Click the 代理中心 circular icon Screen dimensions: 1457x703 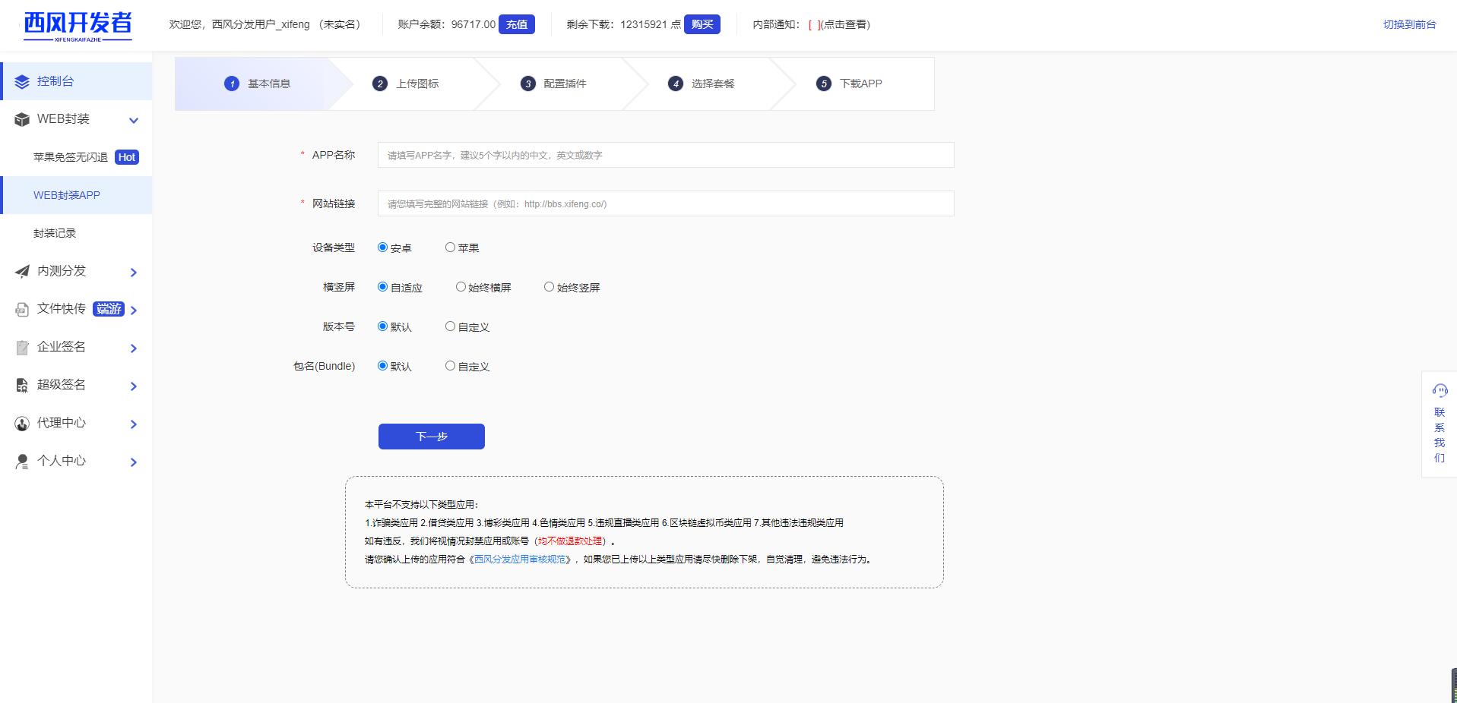pos(22,424)
